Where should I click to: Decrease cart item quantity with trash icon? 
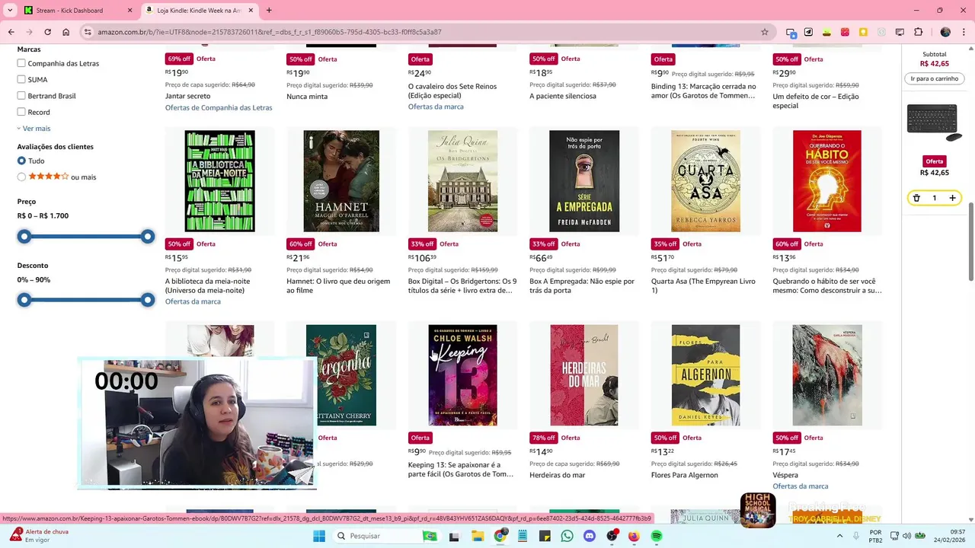coord(916,198)
